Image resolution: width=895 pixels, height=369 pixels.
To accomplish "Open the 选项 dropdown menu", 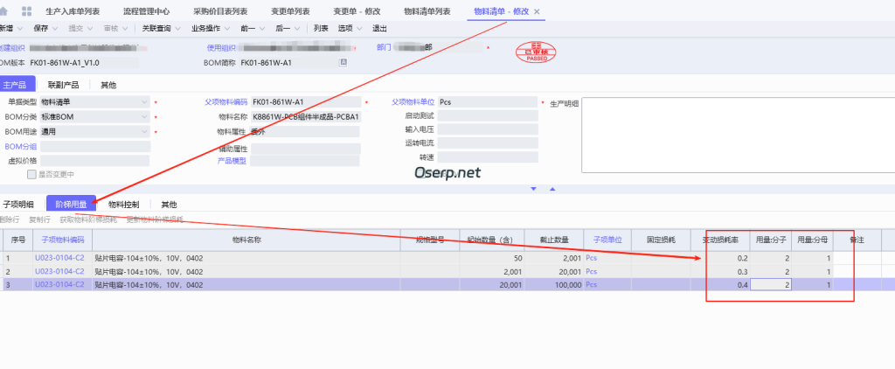I will tap(349, 29).
